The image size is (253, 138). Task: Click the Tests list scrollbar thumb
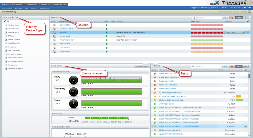pos(249,76)
